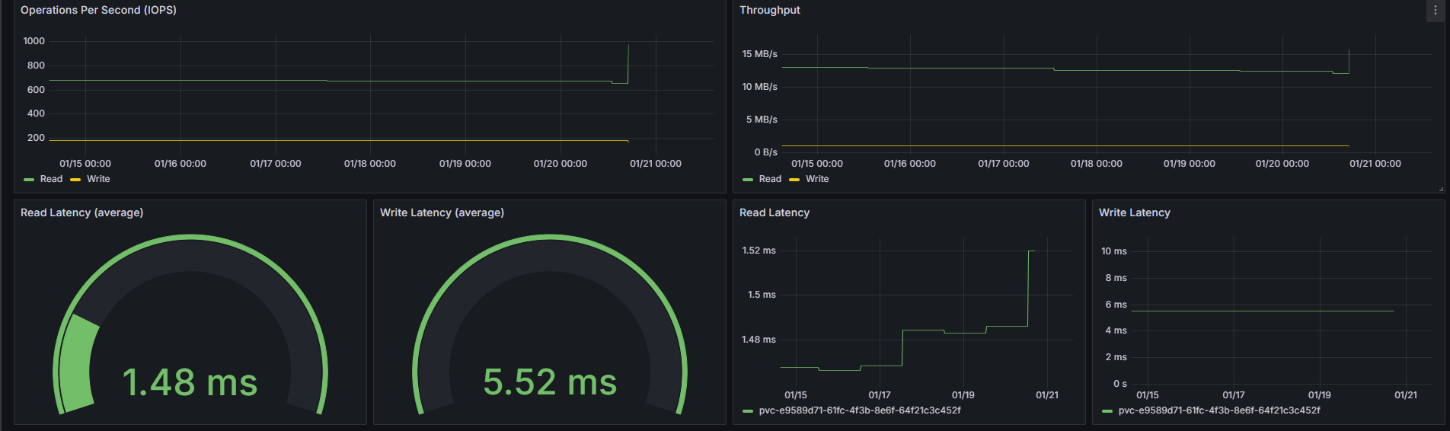Click 0 B/s label on Throughput axis
The height and width of the screenshot is (431, 1450).
tap(766, 152)
